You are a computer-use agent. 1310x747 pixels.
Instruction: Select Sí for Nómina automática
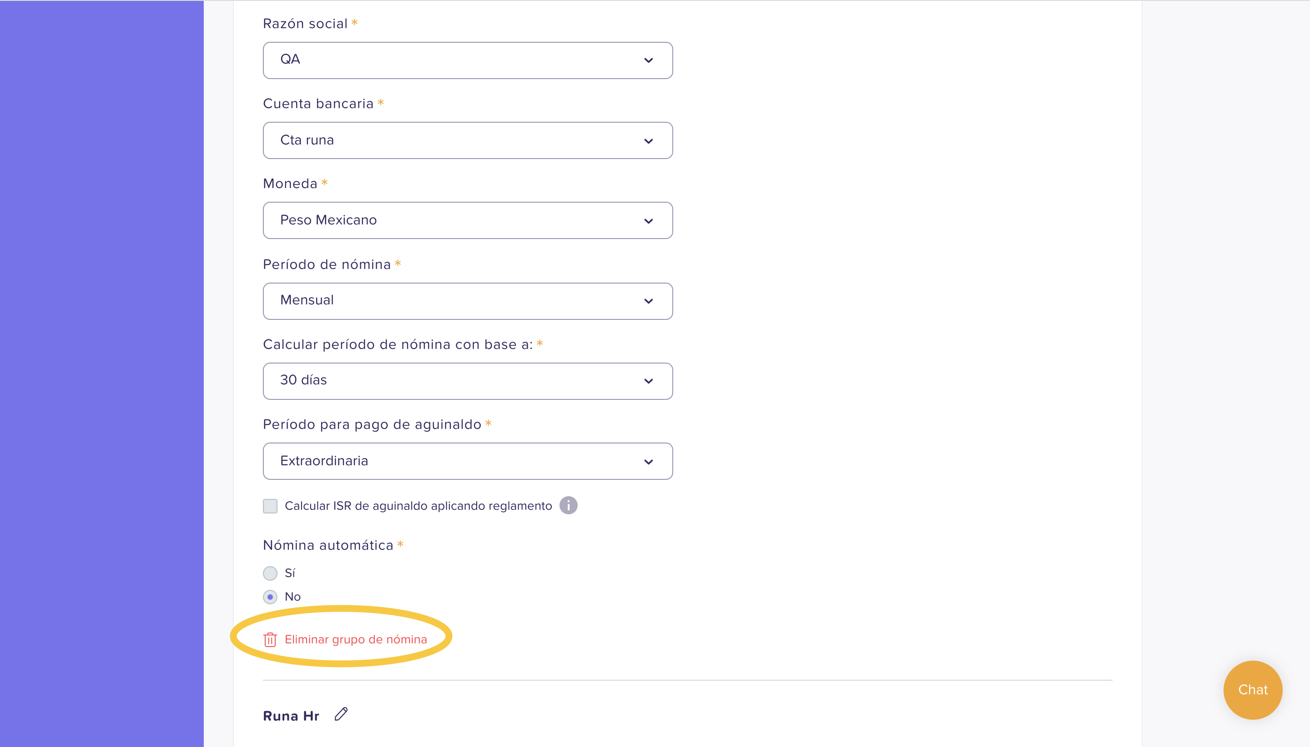(270, 573)
